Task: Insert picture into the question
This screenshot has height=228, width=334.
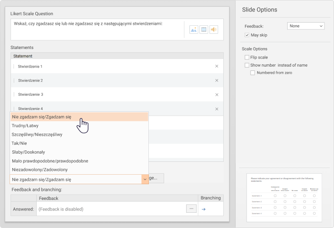Action: click(193, 30)
